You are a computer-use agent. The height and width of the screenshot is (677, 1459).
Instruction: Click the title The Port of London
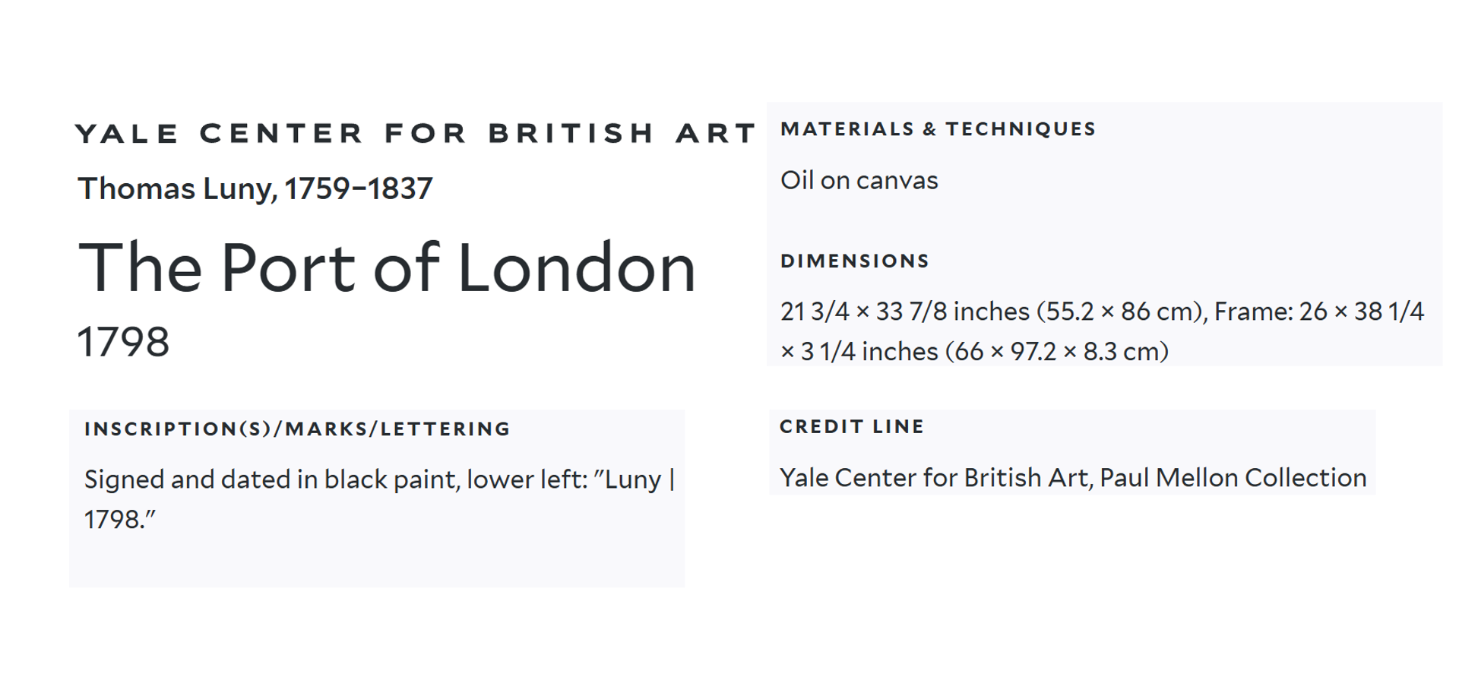(x=387, y=267)
